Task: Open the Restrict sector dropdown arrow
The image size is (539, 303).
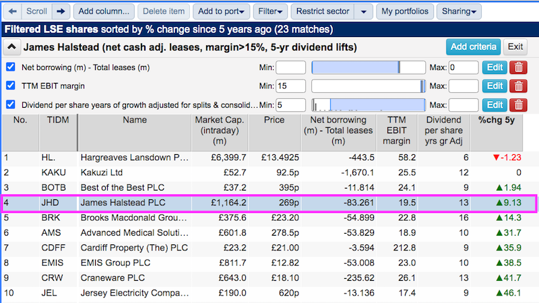Action: tap(363, 11)
